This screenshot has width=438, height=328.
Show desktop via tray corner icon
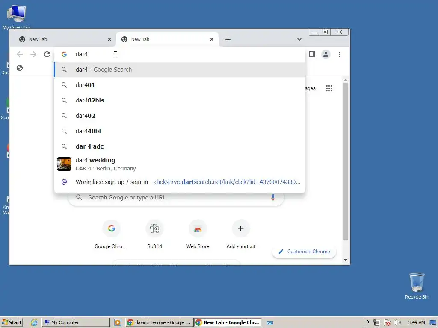433,322
